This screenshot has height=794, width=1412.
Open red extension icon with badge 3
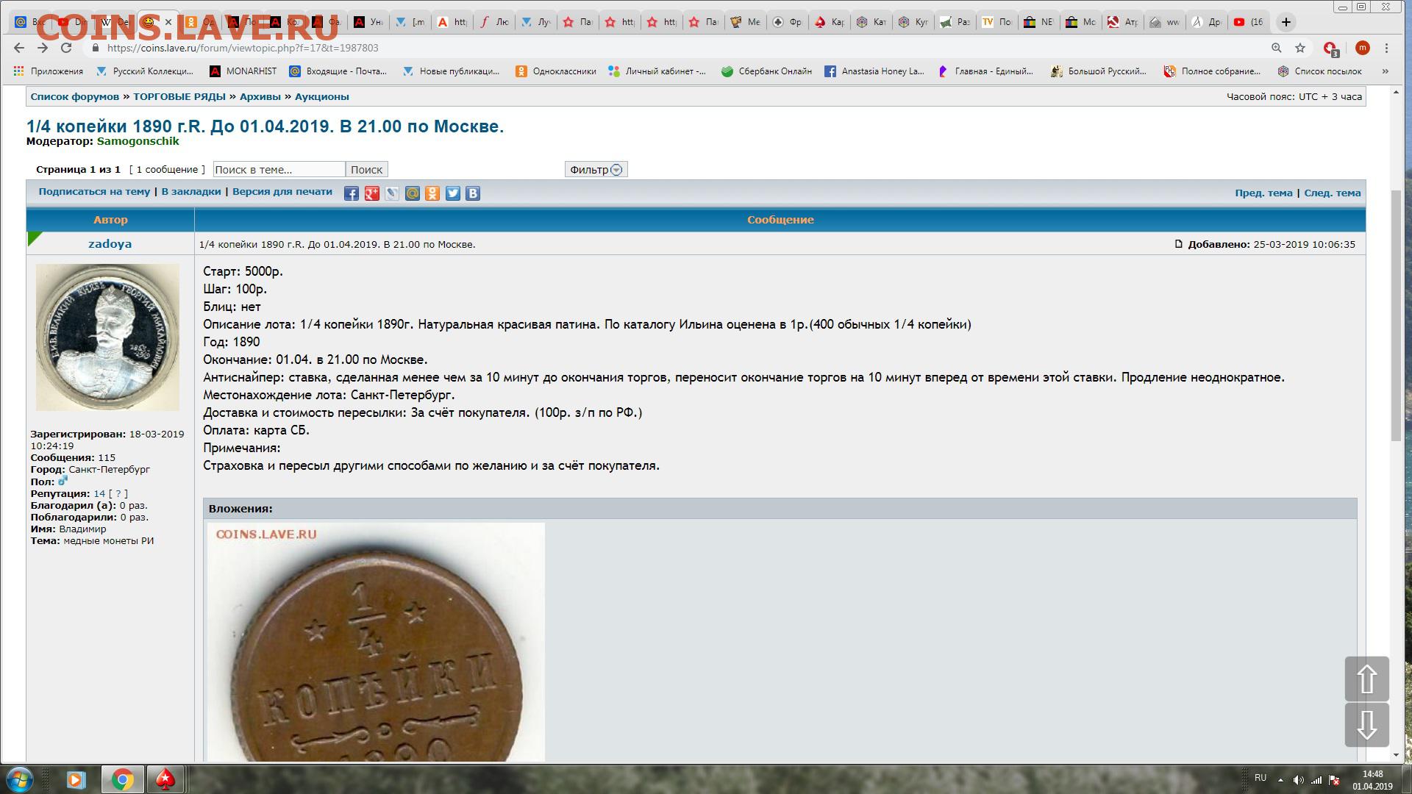[x=1330, y=49]
